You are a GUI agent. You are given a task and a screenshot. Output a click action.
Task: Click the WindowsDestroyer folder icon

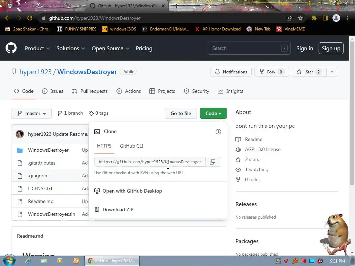(20, 150)
